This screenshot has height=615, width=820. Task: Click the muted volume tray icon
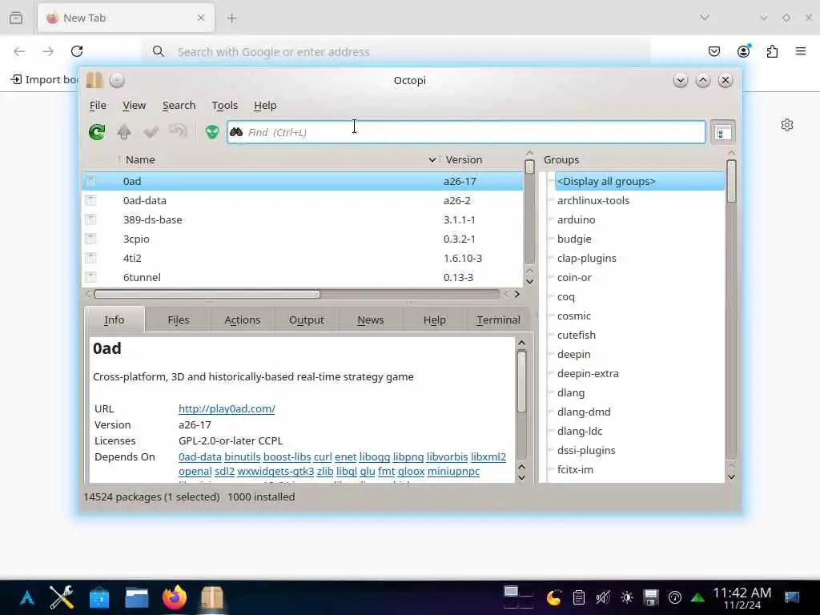tap(603, 597)
